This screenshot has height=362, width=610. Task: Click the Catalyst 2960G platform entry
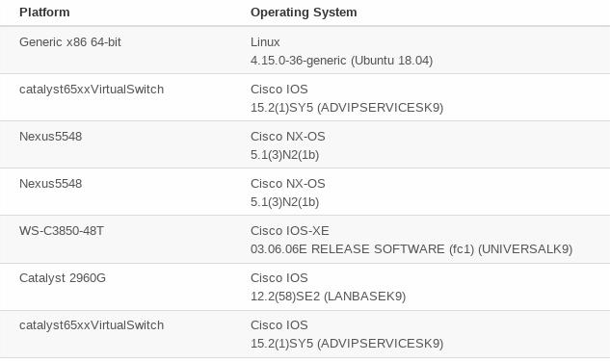click(x=63, y=278)
